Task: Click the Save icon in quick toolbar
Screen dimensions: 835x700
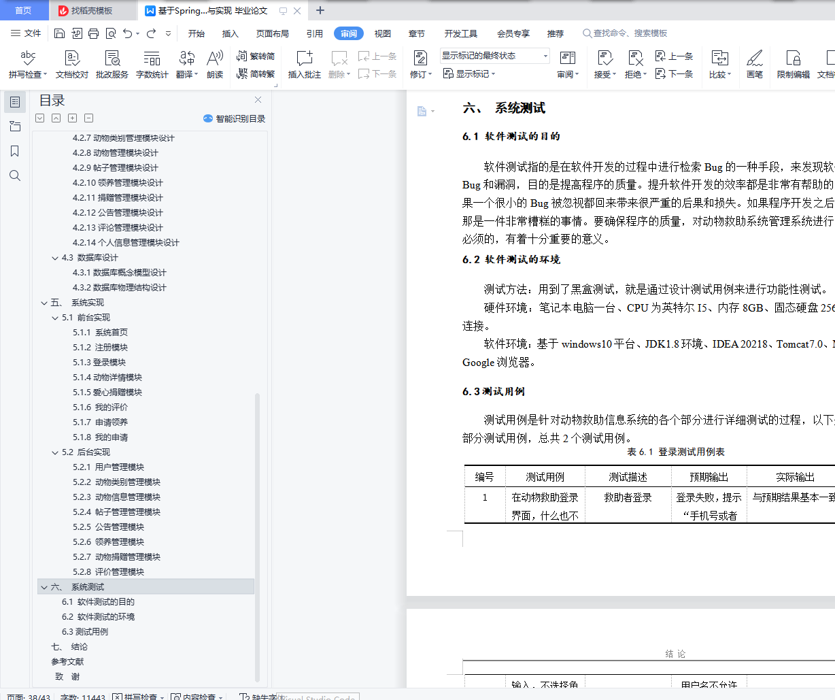Action: point(59,33)
